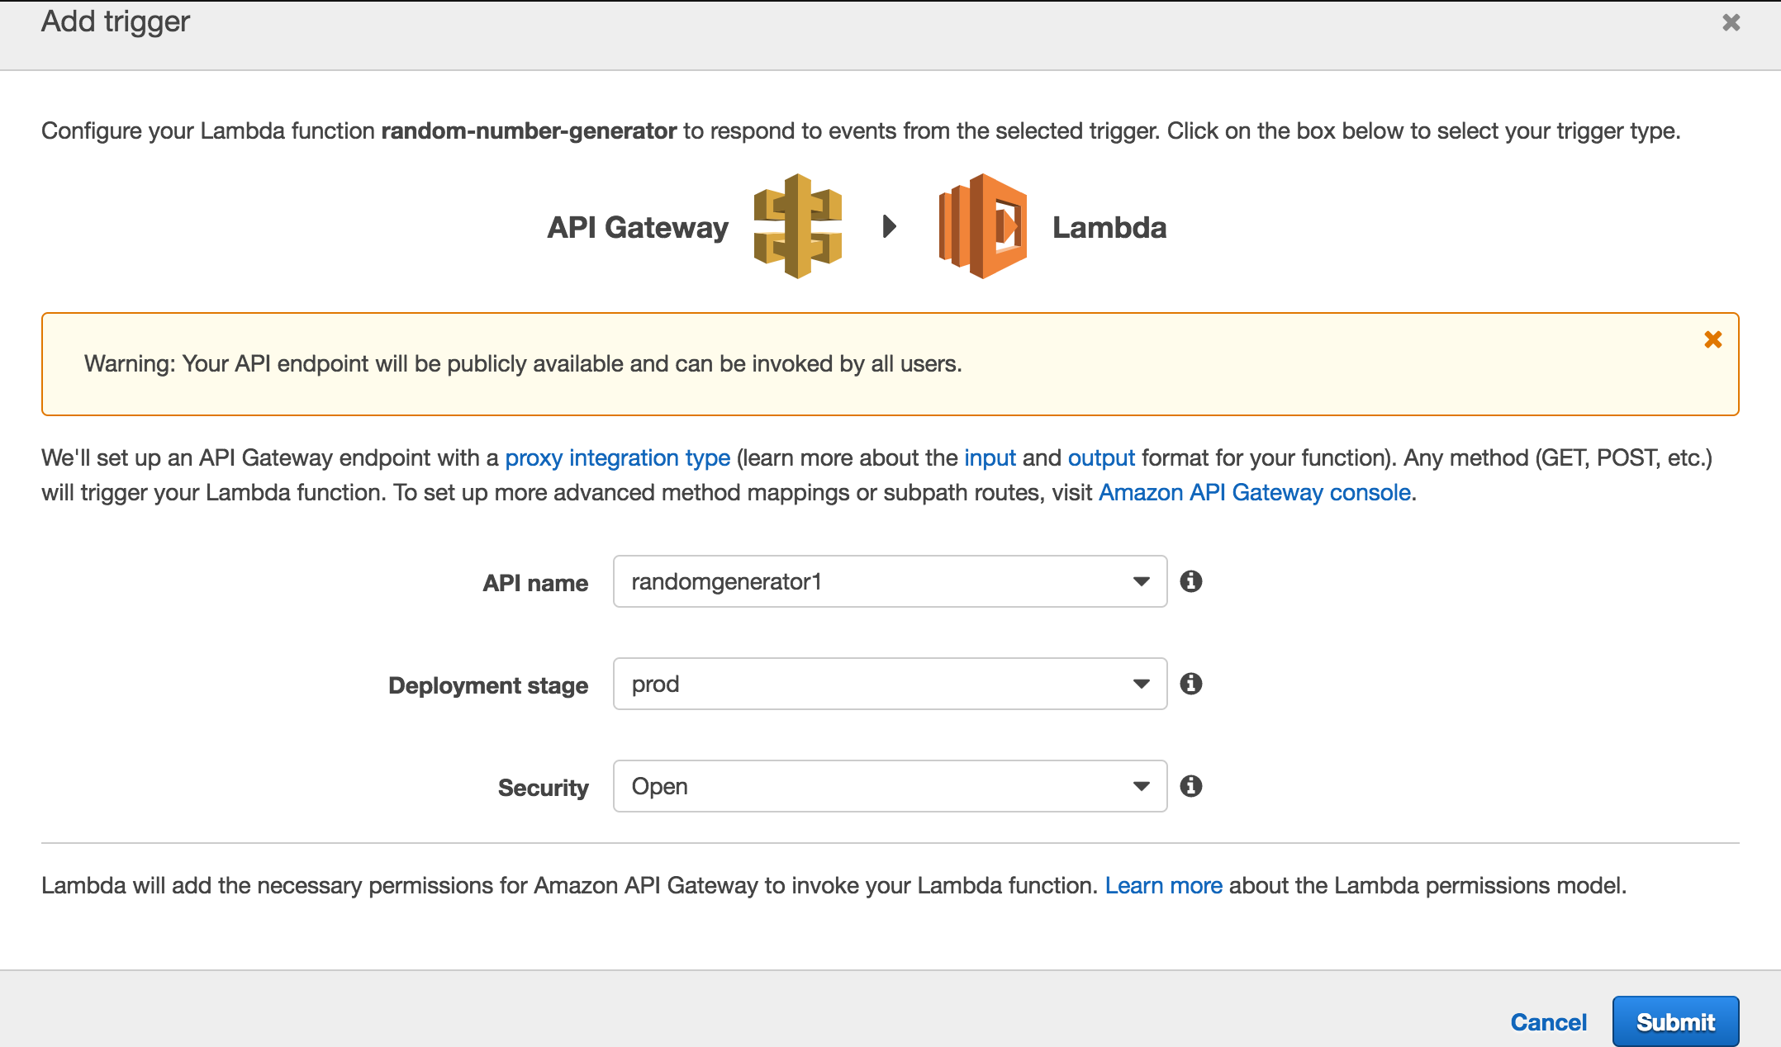
Task: Click the Security field label
Action: click(543, 788)
